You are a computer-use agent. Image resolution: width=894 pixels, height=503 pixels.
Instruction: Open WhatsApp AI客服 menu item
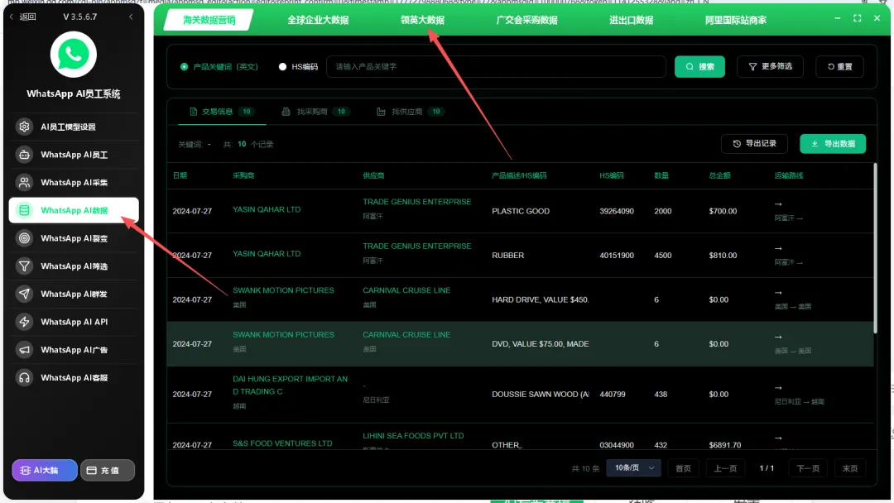coord(74,378)
